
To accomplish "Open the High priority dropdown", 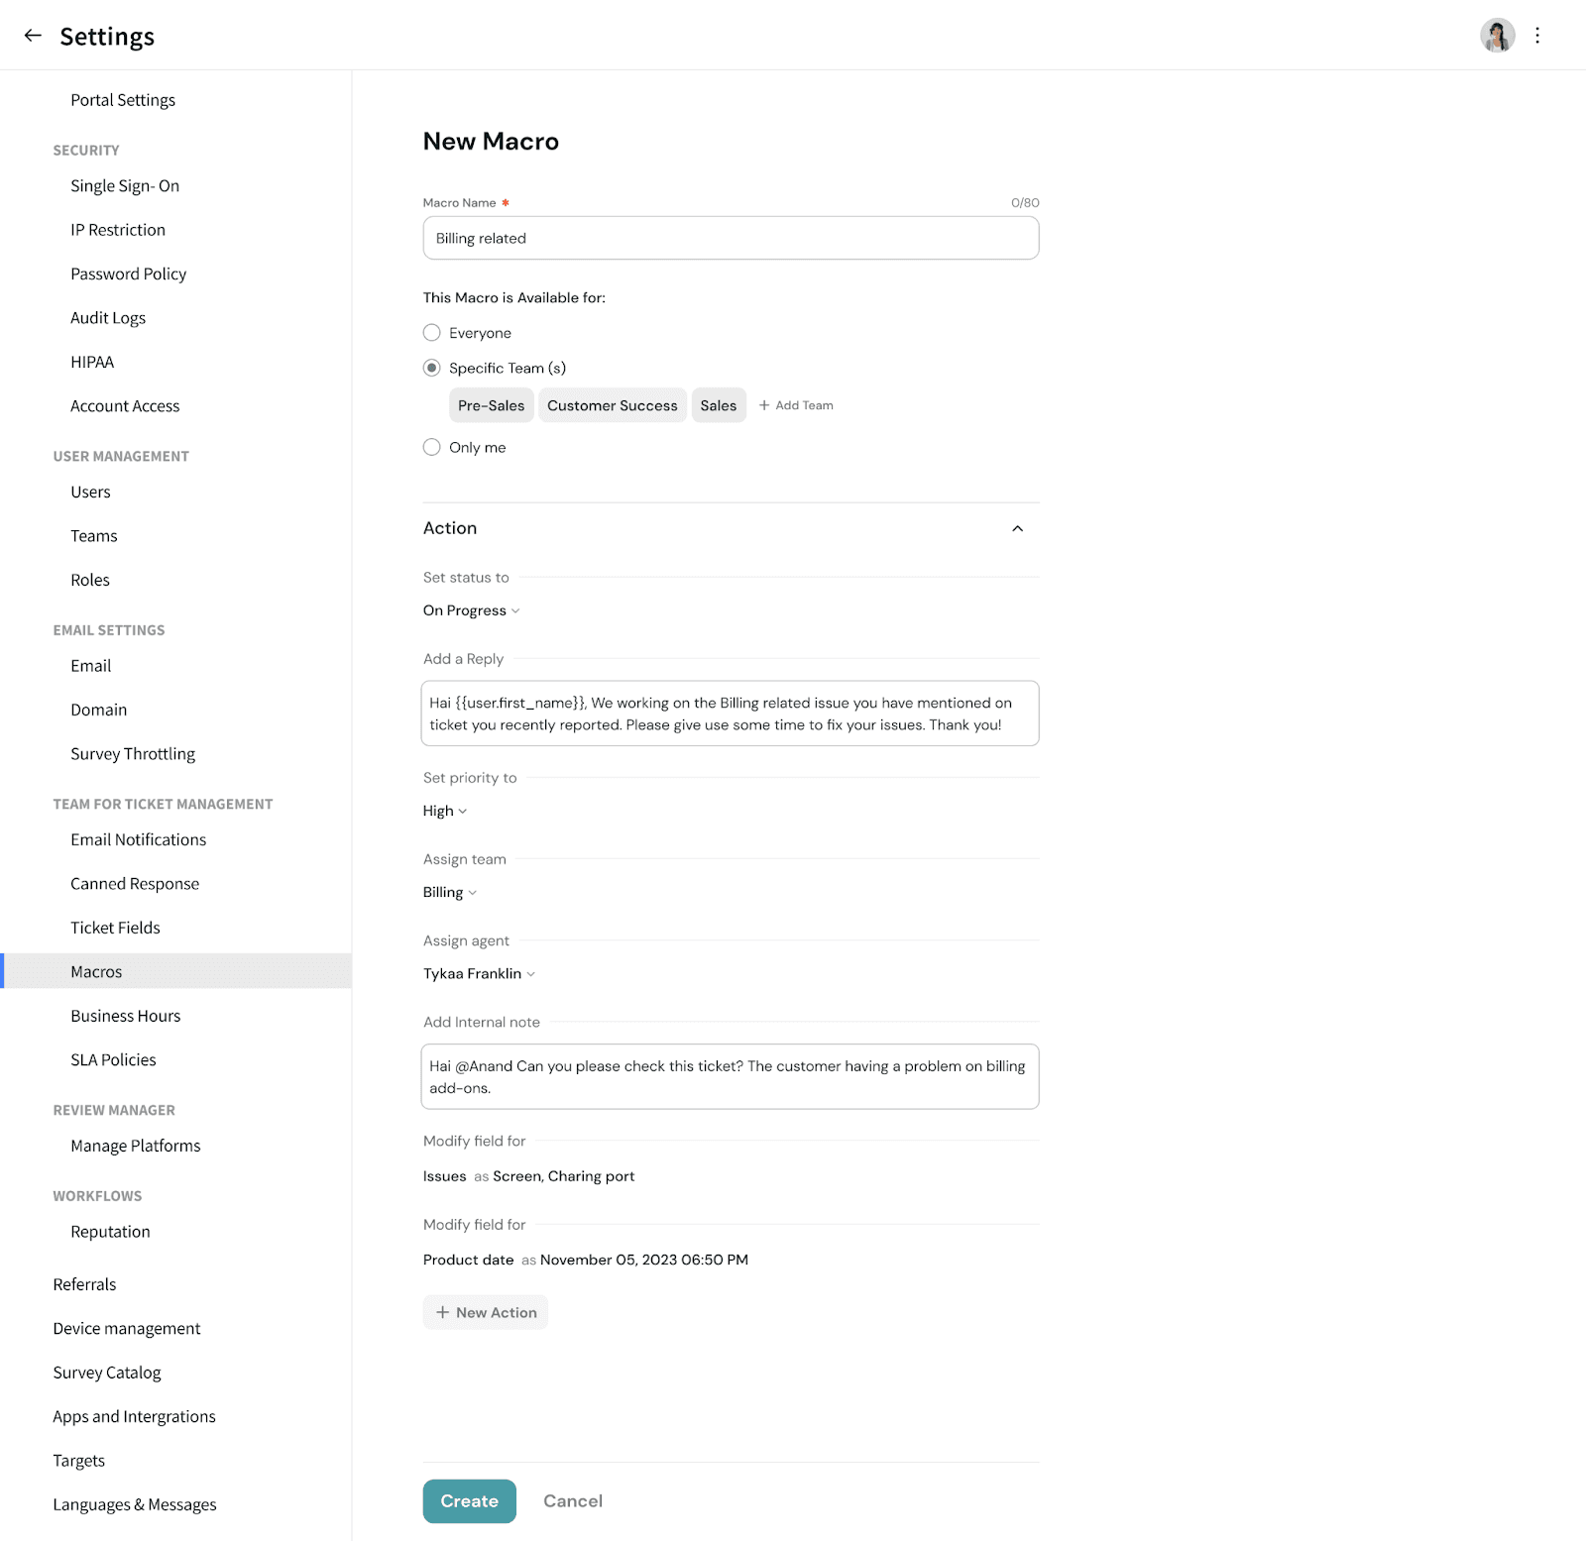I will pos(445,811).
